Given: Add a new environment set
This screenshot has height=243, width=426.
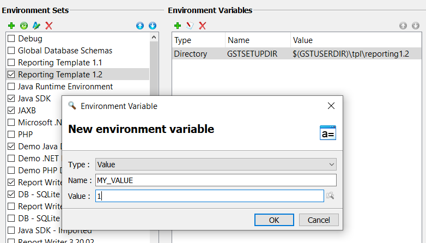Looking at the screenshot, I should coord(11,26).
